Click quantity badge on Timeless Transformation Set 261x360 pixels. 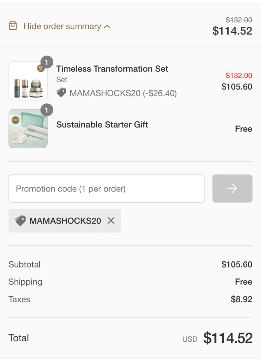point(47,62)
